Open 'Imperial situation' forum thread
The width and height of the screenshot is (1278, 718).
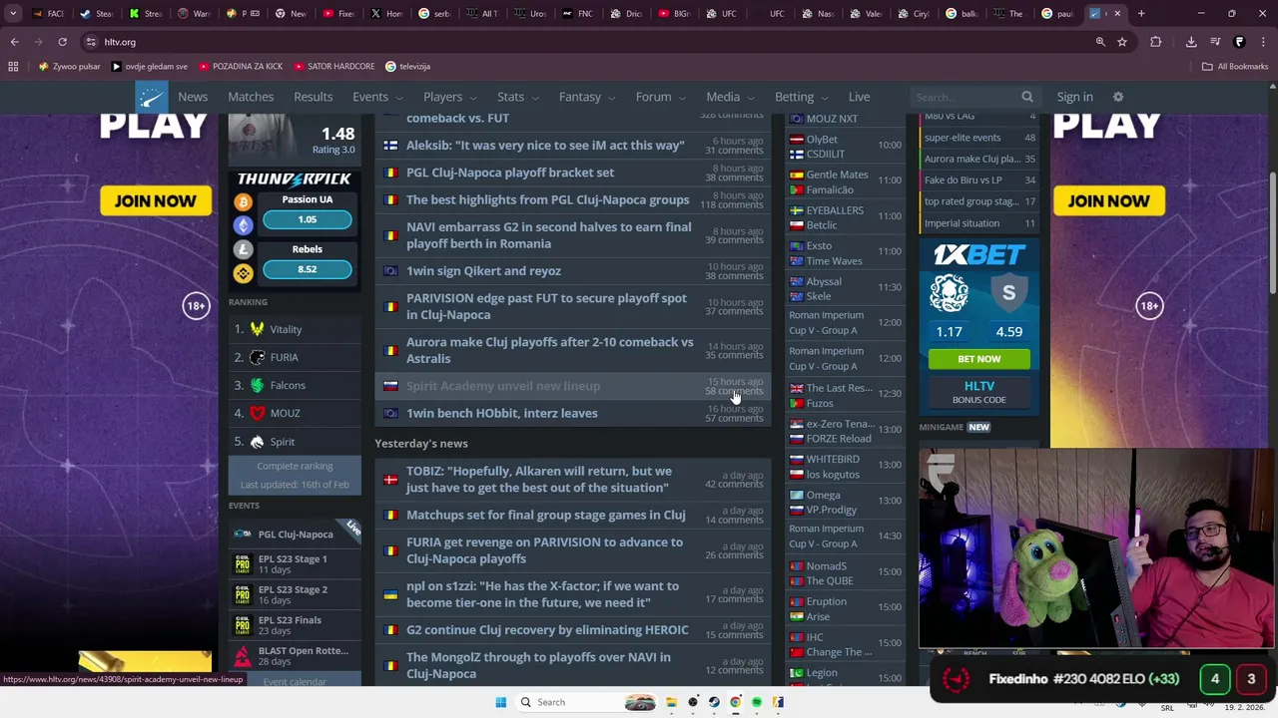(979, 223)
